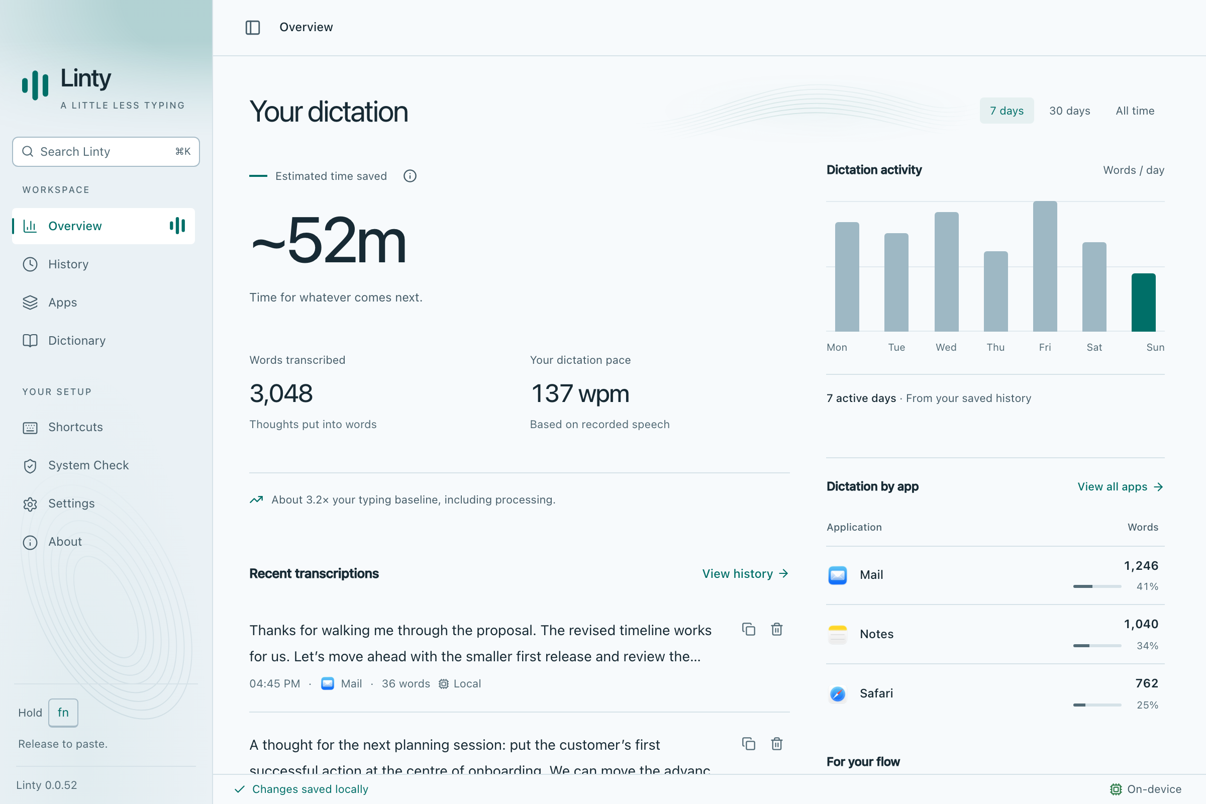Click the info icon beside Estimated time saved
The height and width of the screenshot is (804, 1206).
click(410, 176)
